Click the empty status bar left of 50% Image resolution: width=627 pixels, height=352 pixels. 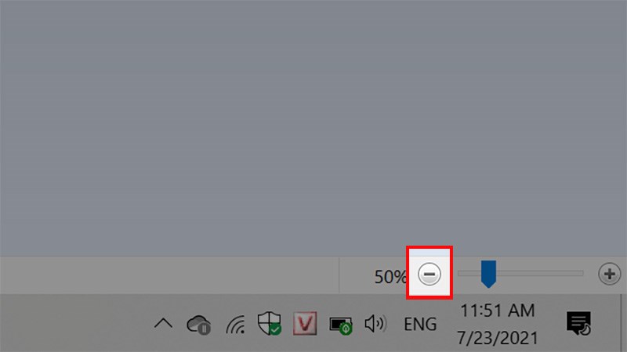click(x=169, y=275)
